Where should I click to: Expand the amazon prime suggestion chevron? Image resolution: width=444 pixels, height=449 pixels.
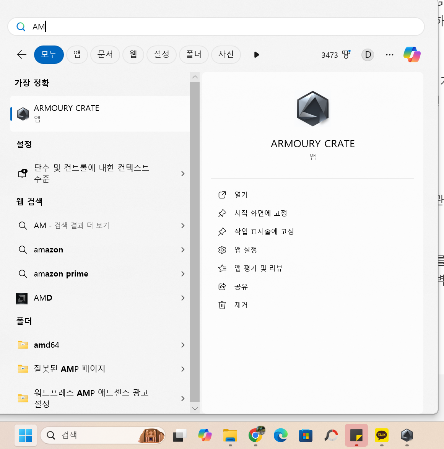click(183, 274)
